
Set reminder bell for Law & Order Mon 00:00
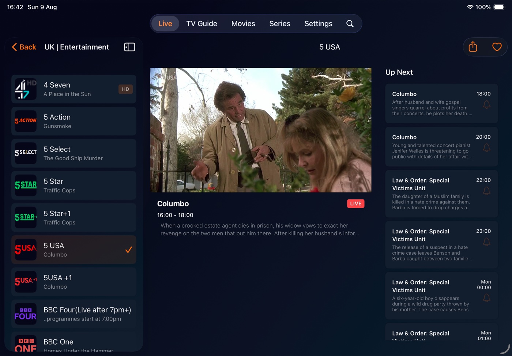click(x=486, y=298)
